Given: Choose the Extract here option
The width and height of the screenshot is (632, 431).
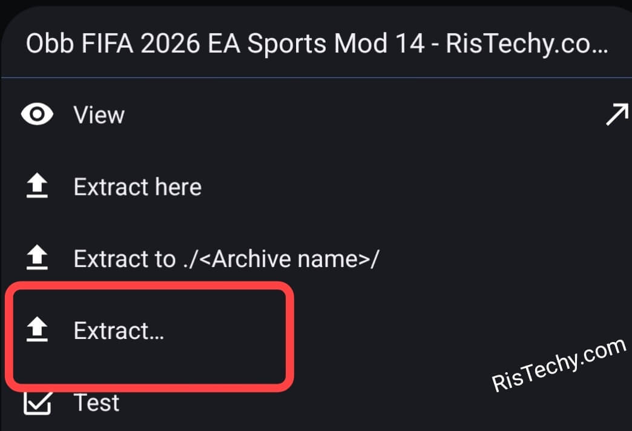Looking at the screenshot, I should tap(137, 187).
